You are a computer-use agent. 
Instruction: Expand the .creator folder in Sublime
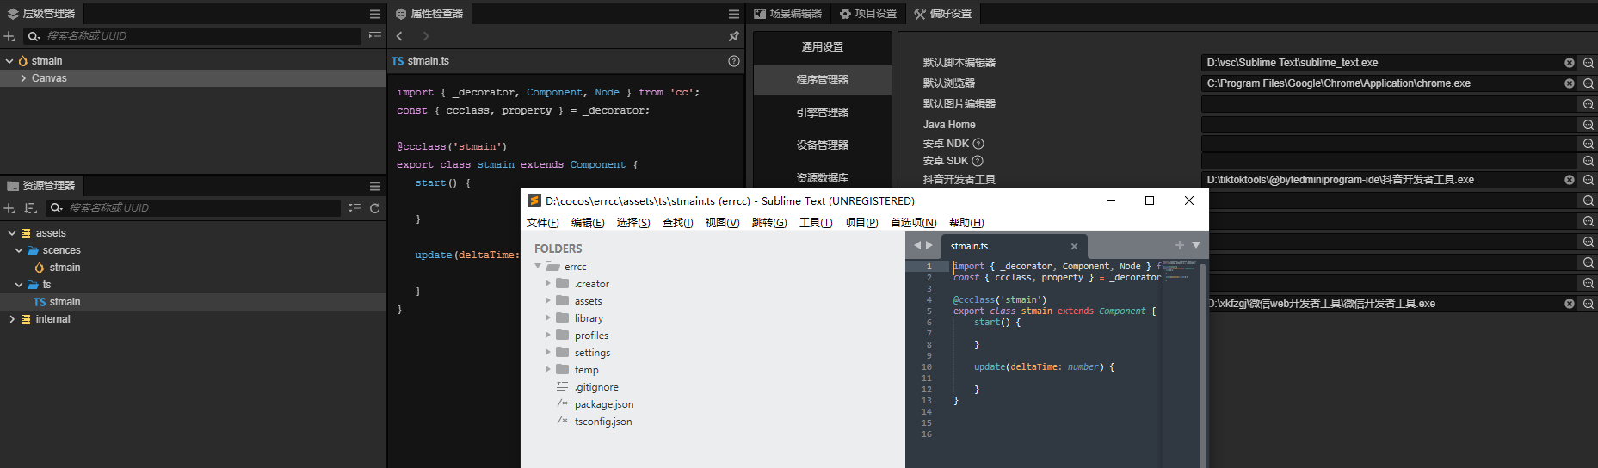[x=548, y=283]
